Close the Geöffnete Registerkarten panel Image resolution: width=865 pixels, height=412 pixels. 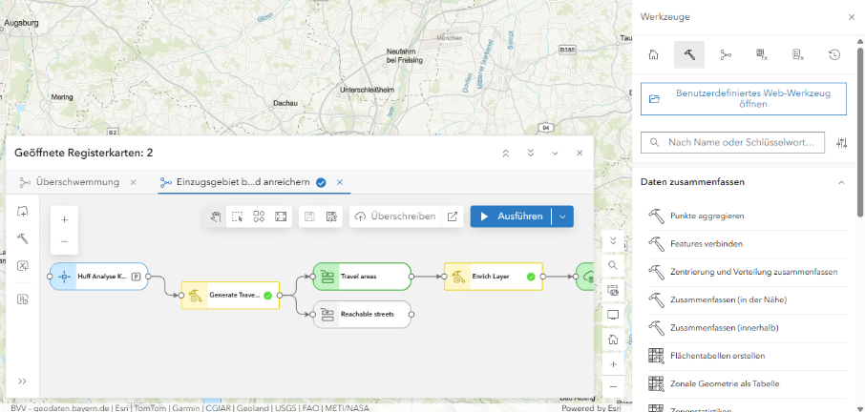(580, 154)
